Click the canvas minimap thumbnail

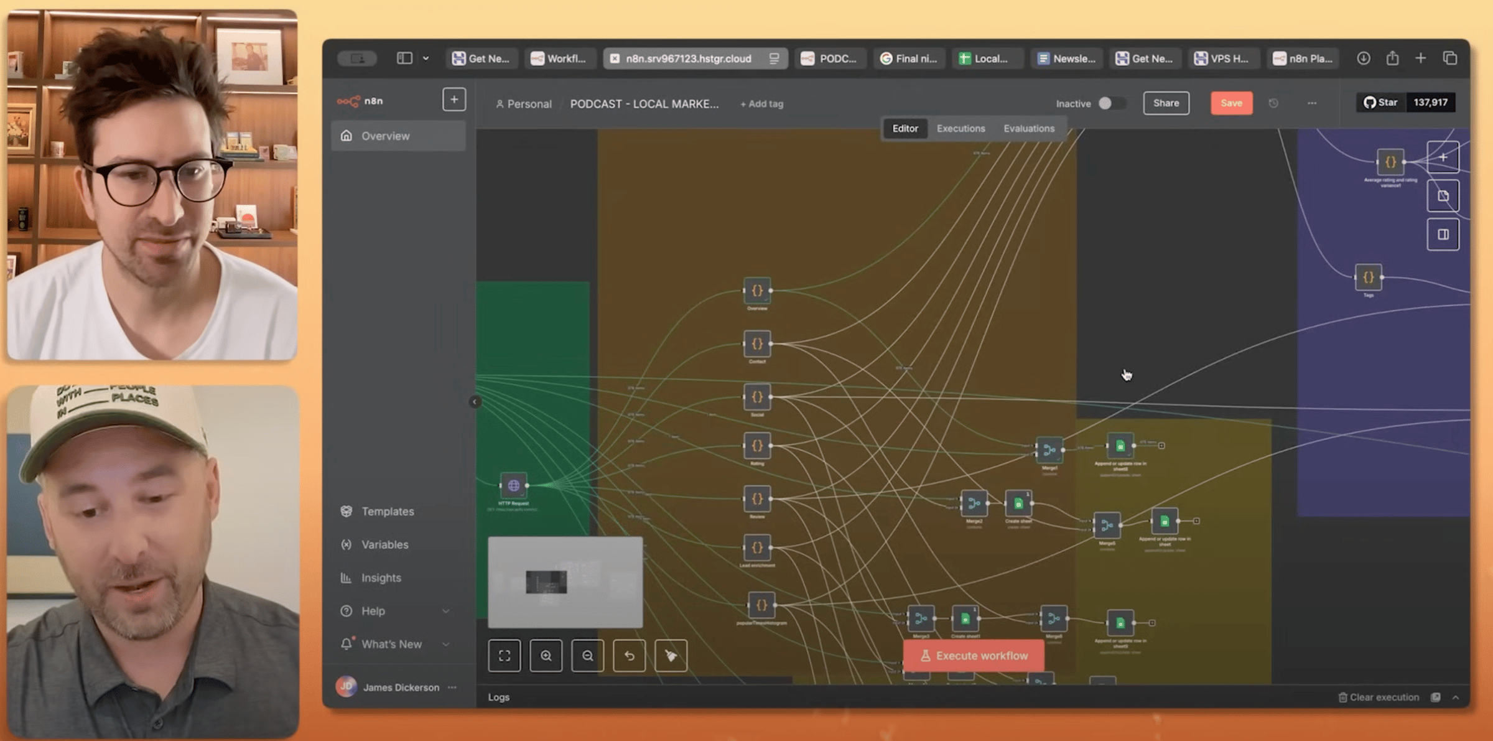coord(565,582)
